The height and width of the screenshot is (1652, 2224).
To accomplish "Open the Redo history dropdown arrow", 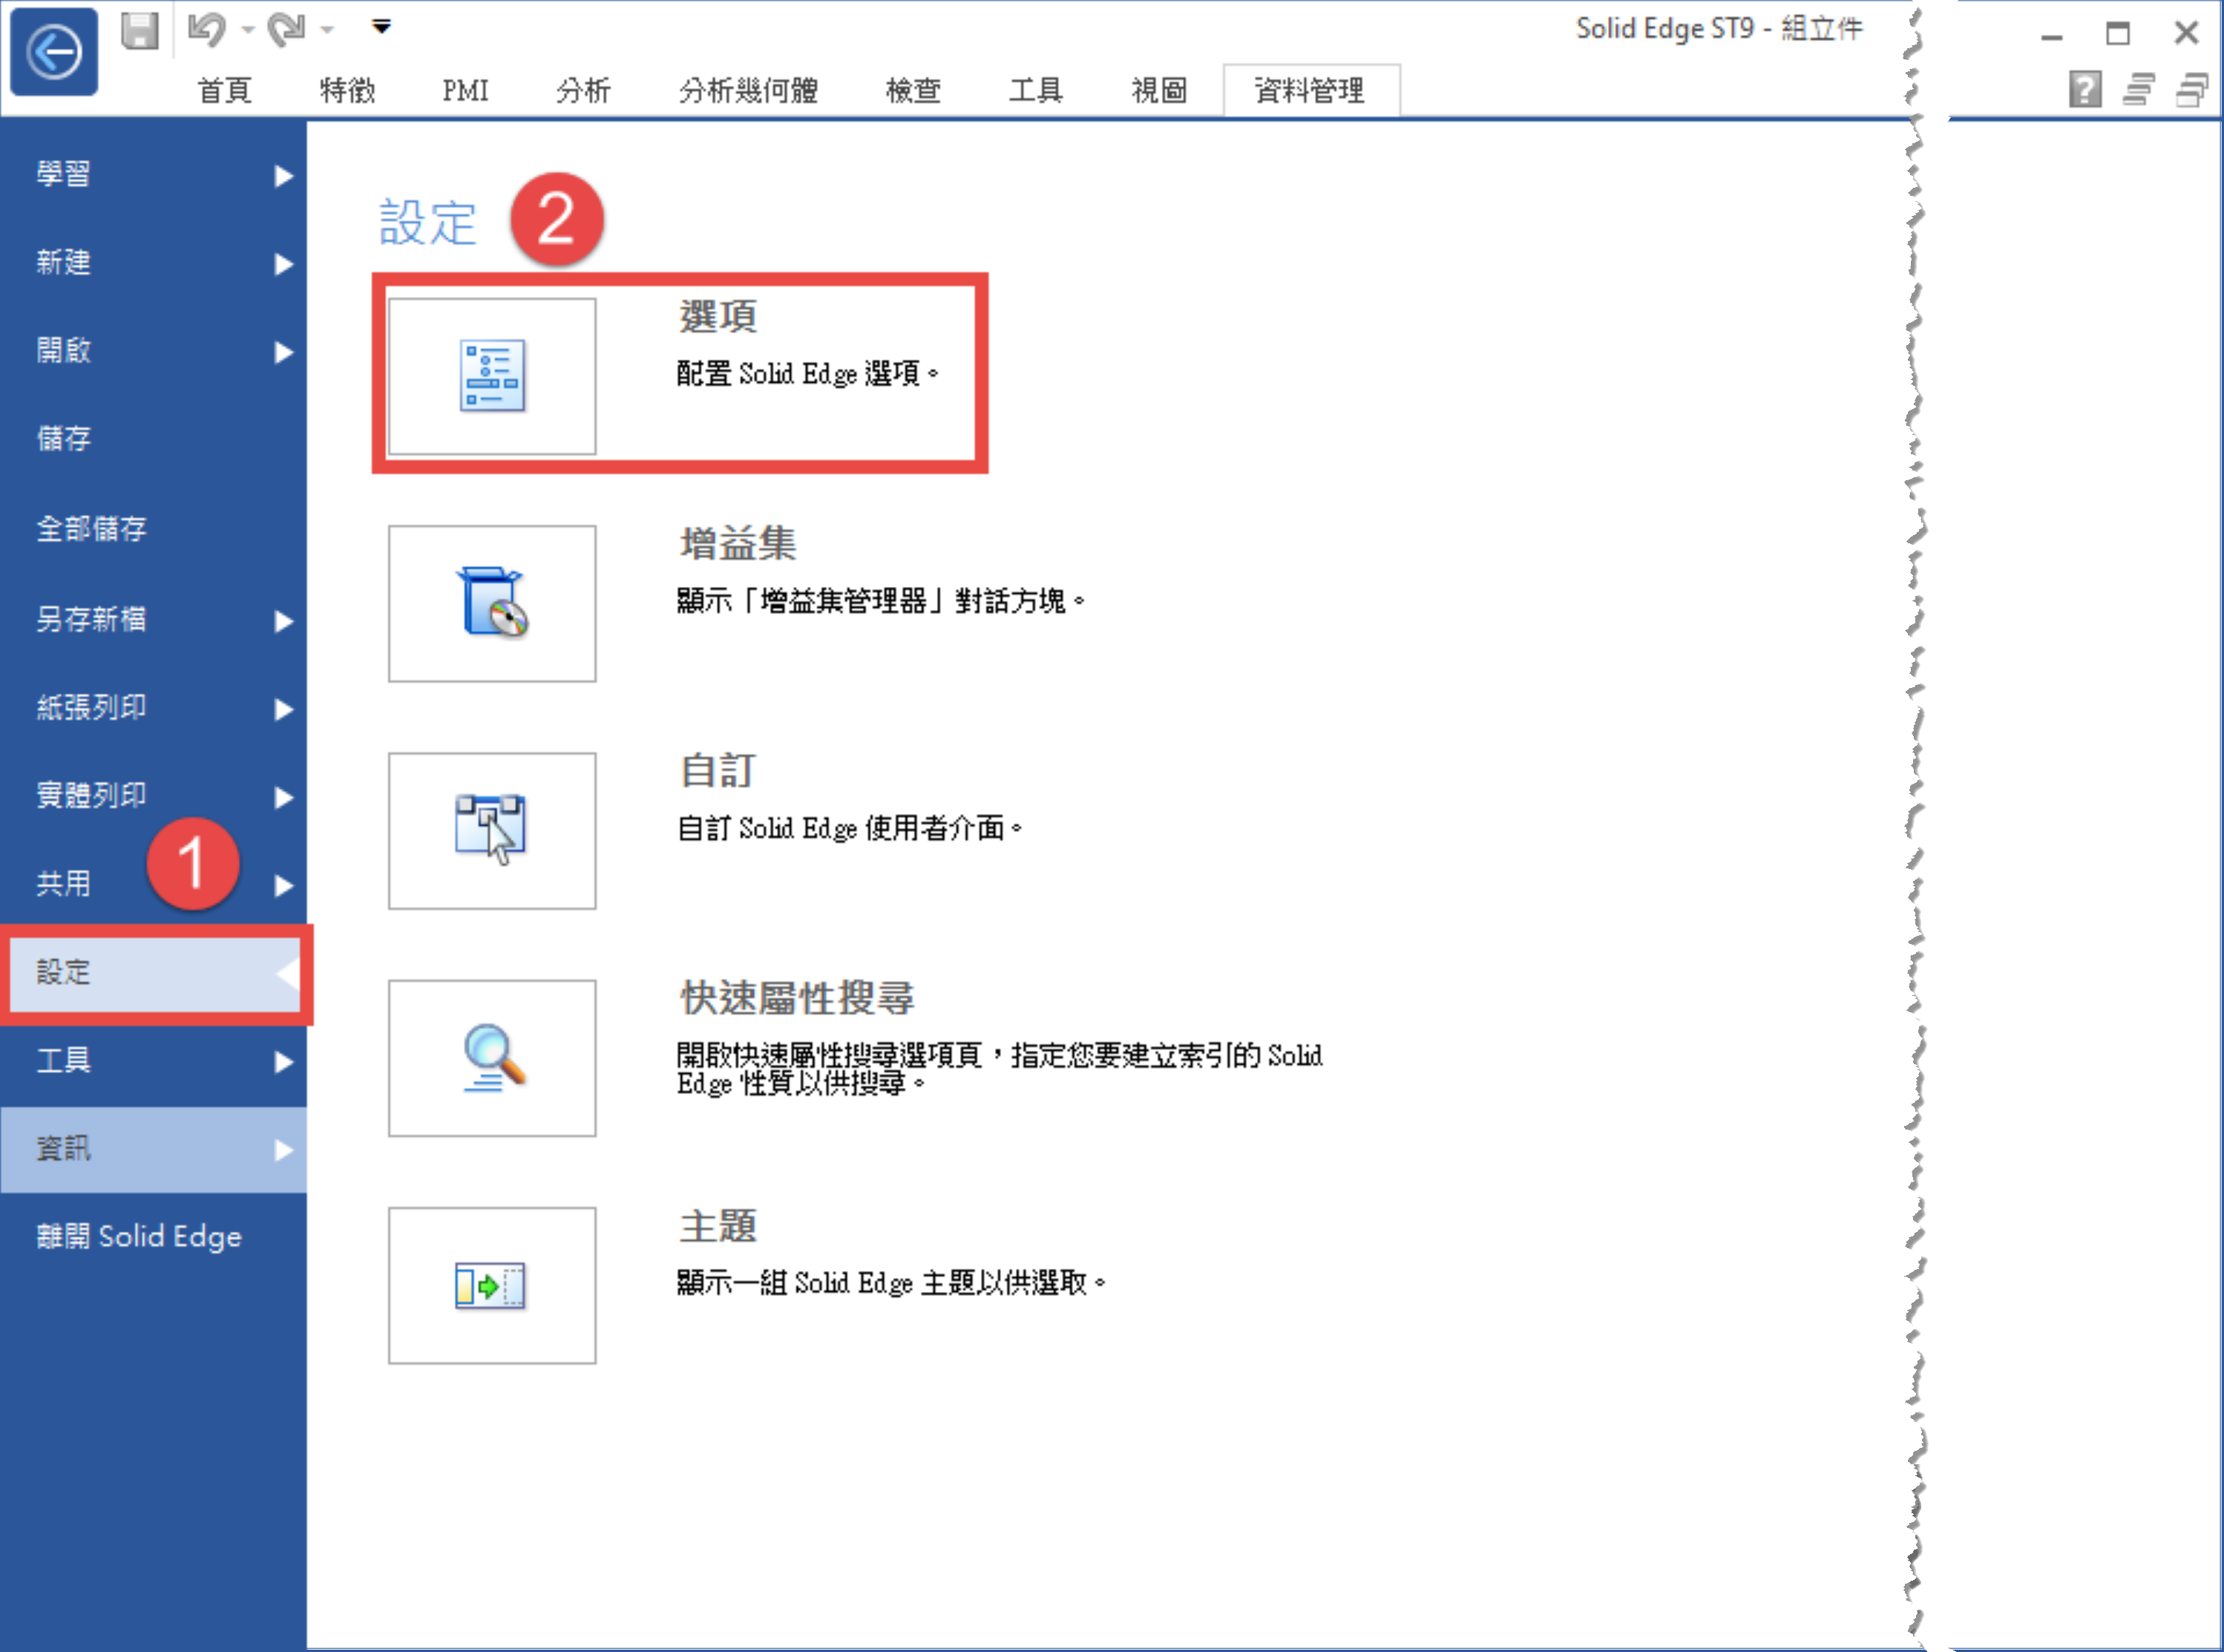I will tap(327, 30).
